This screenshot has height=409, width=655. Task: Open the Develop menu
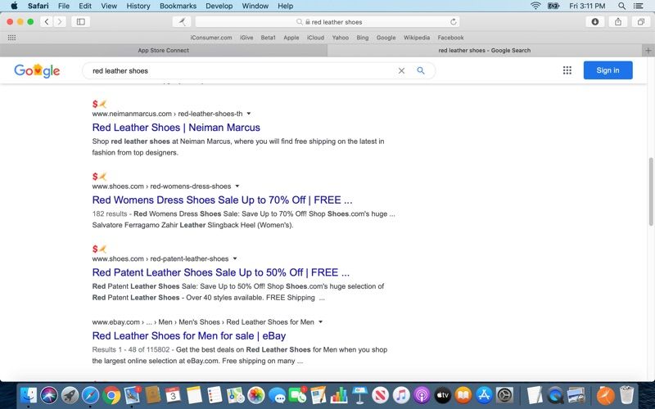coord(219,6)
